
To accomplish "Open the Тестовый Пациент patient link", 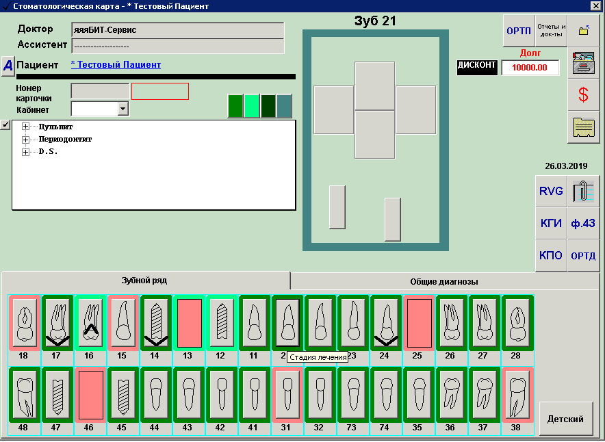I will point(116,65).
